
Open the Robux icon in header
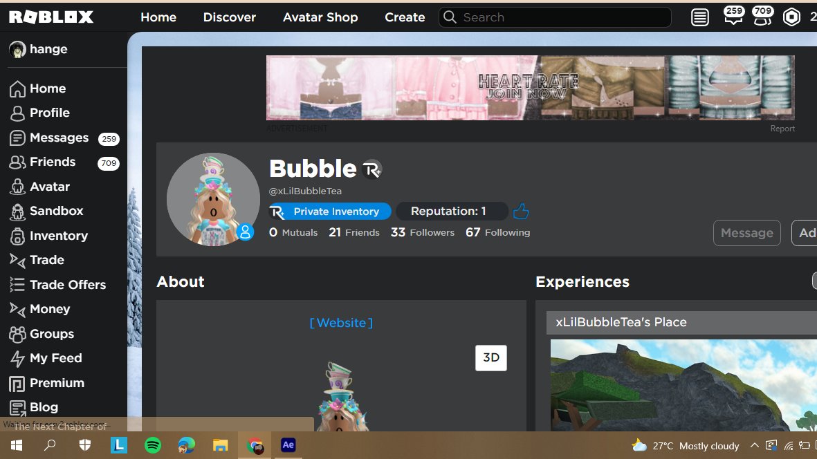click(791, 17)
